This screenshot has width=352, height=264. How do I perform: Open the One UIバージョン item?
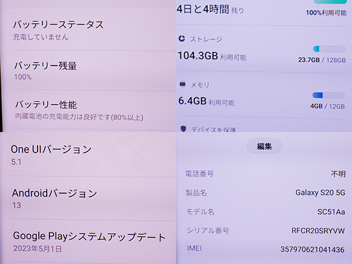coord(88,154)
